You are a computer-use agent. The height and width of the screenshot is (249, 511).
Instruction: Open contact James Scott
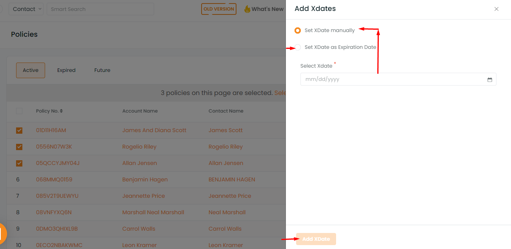(x=225, y=130)
